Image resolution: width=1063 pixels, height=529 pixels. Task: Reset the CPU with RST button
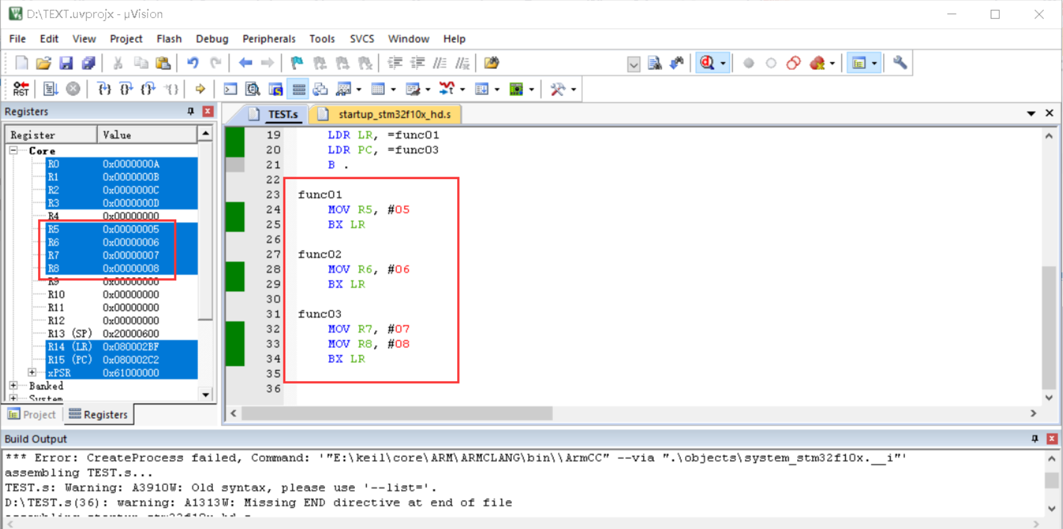coord(21,89)
